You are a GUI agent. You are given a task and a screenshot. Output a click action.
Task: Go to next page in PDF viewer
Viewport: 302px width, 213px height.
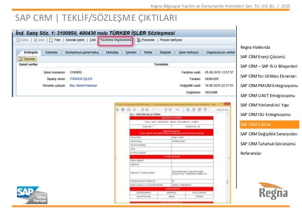click(x=147, y=110)
